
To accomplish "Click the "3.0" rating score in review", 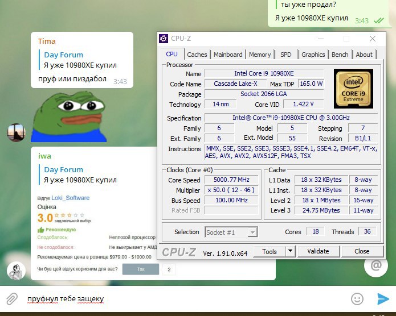I will [45, 218].
